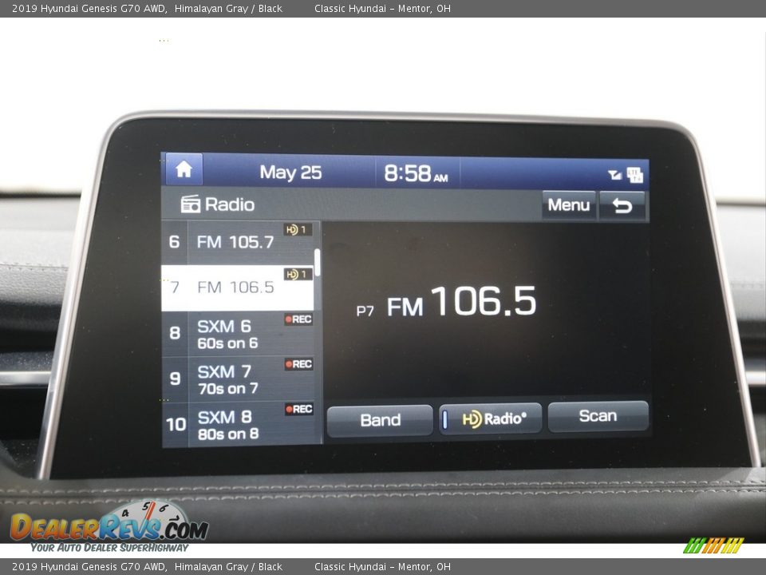The image size is (766, 575).
Task: Tap the radio icon beside Radio title
Action: click(x=191, y=204)
